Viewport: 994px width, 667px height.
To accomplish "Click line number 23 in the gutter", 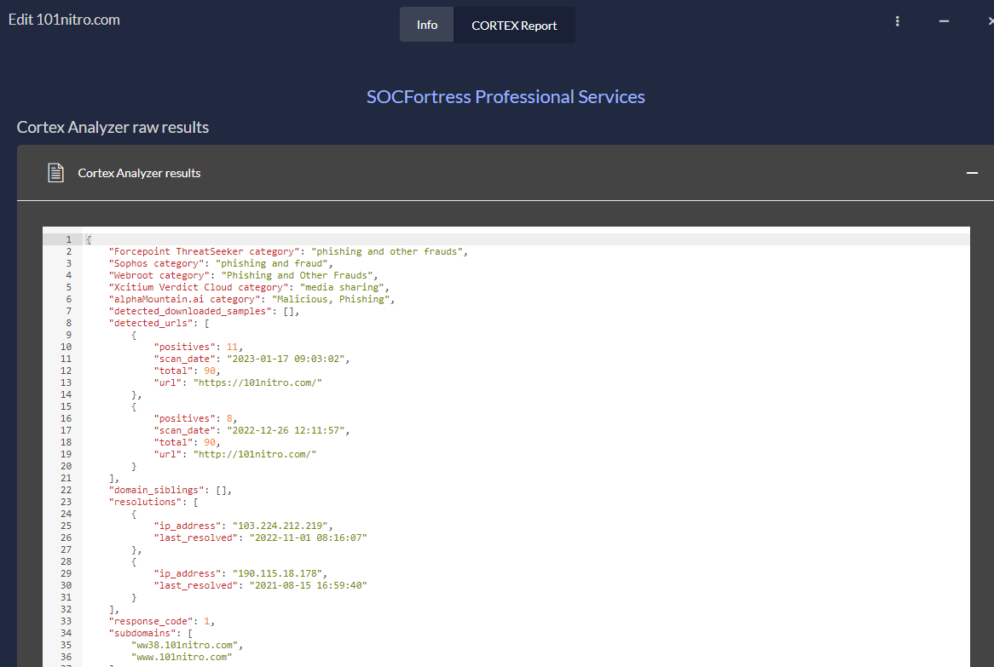I will [x=66, y=502].
